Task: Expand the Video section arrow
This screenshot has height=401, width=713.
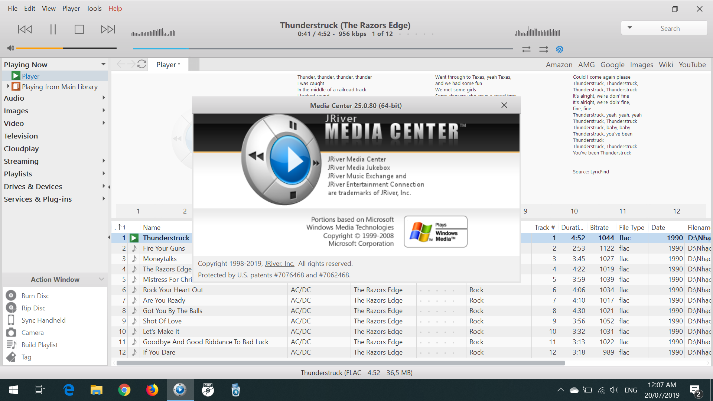Action: click(x=104, y=123)
